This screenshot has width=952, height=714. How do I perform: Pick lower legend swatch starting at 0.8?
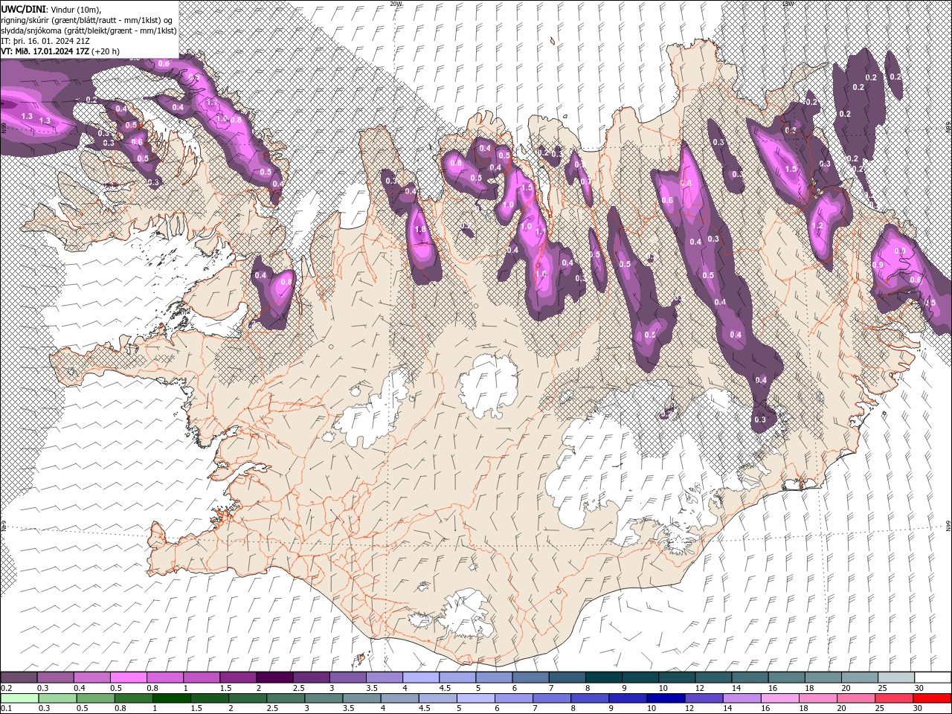pyautogui.click(x=132, y=698)
